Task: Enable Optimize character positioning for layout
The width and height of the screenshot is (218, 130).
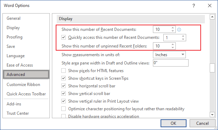Action: tap(64, 109)
